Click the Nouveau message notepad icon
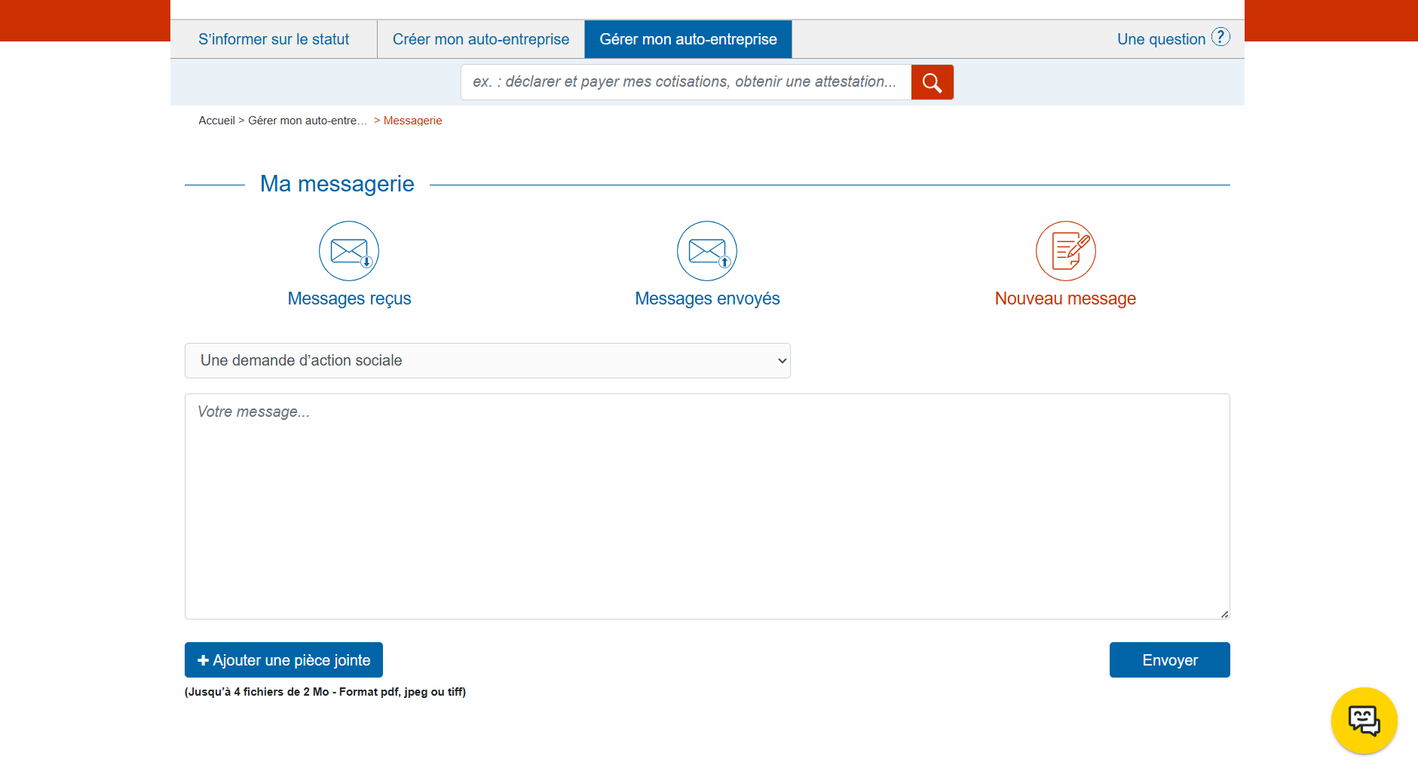Image resolution: width=1418 pixels, height=765 pixels. click(1065, 251)
